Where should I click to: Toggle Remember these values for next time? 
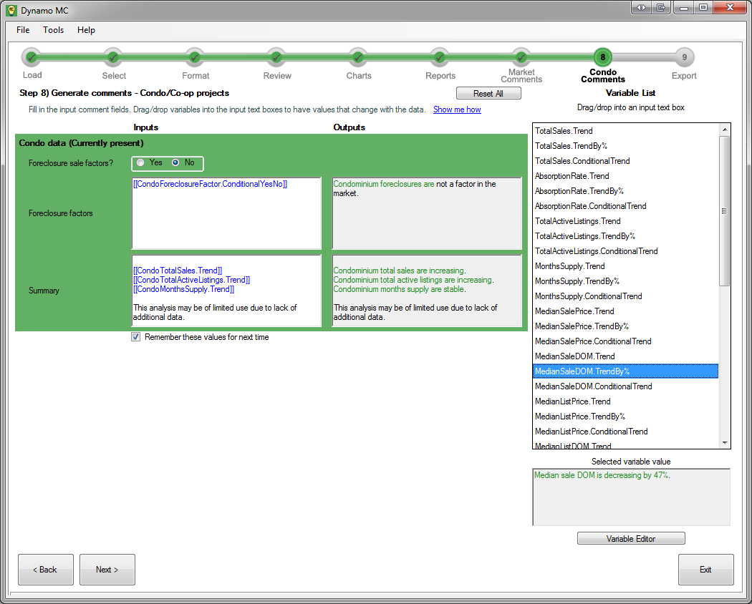point(136,337)
